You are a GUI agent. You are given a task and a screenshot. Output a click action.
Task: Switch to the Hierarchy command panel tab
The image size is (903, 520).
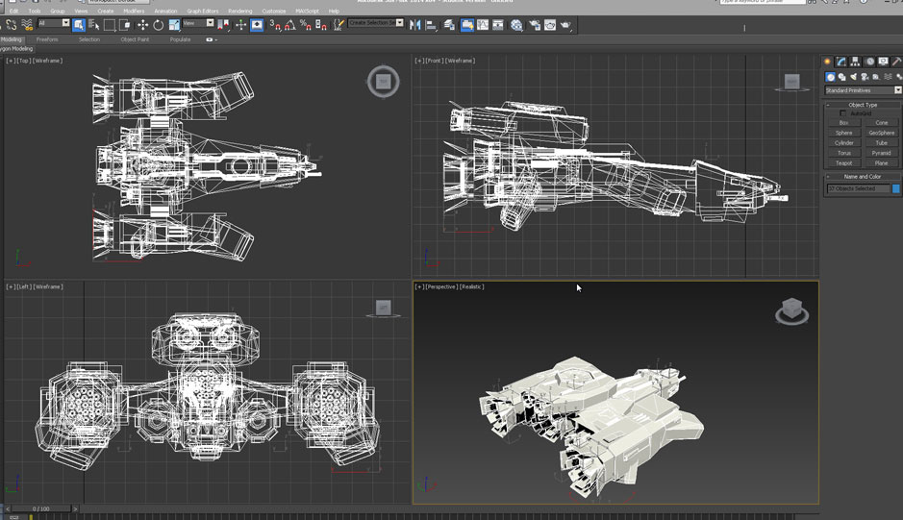[855, 62]
